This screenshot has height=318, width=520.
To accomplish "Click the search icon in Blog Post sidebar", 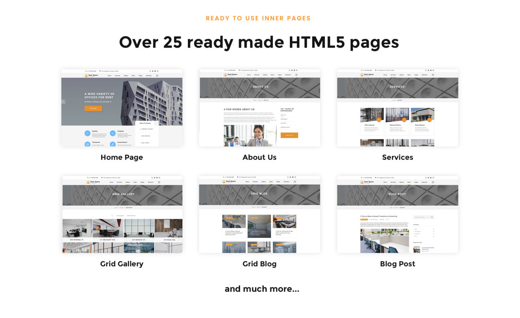I will click(x=432, y=217).
